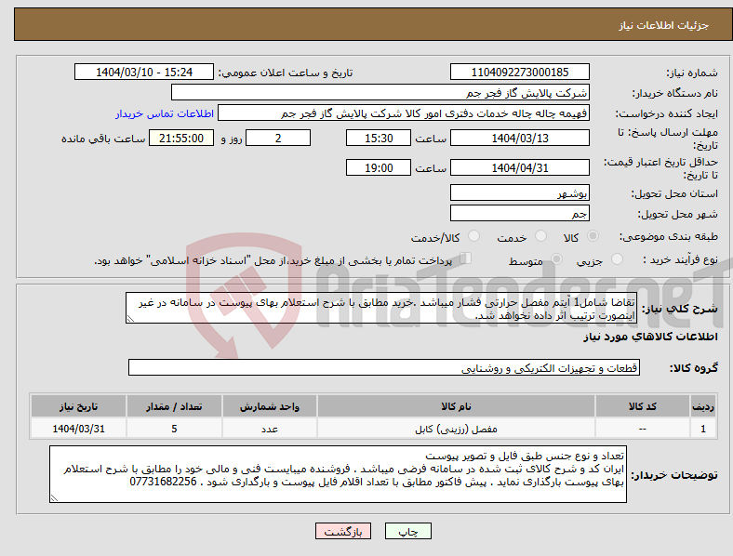Click the price validity date 1404/04/31
Image resolution: width=733 pixels, height=556 pixels.
pos(519,167)
